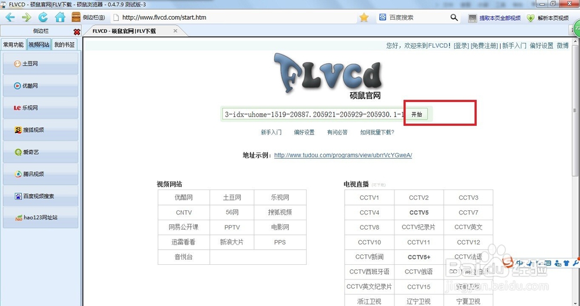Open the CCTV1 live channel
This screenshot has width=580, height=306.
369,198
